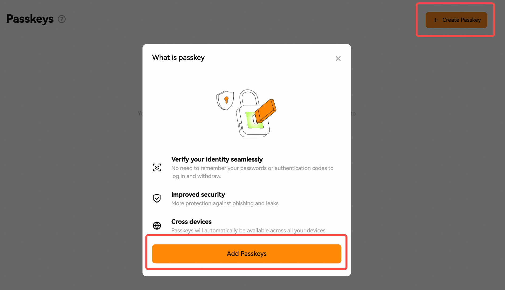The width and height of the screenshot is (505, 290).
Task: Click the More protection against phishing text
Action: click(225, 203)
